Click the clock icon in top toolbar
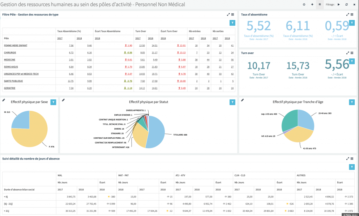 point(304,5)
